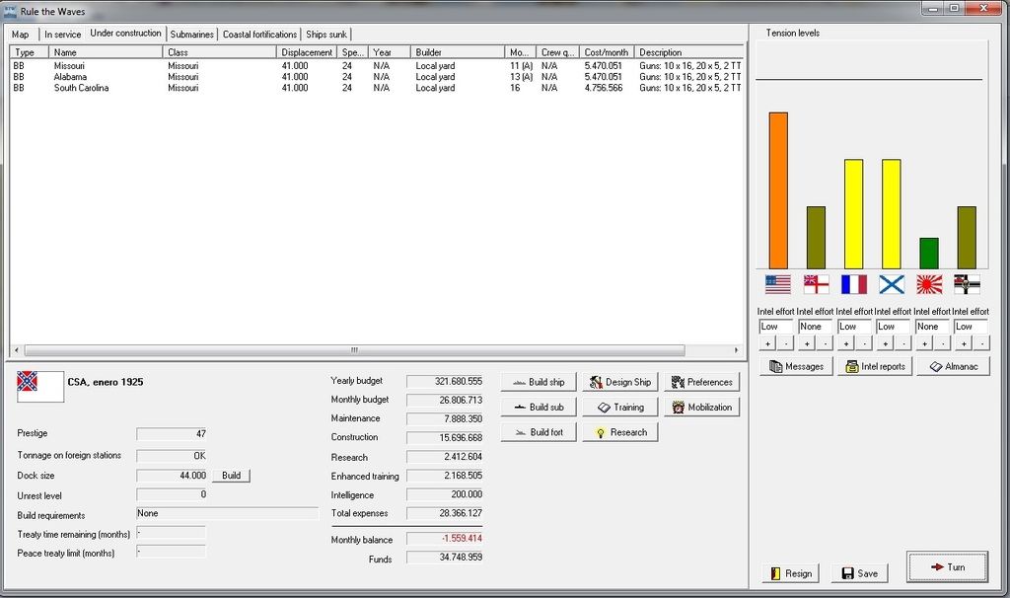
Task: Click the right arrow of list scrollbar
Action: point(736,350)
